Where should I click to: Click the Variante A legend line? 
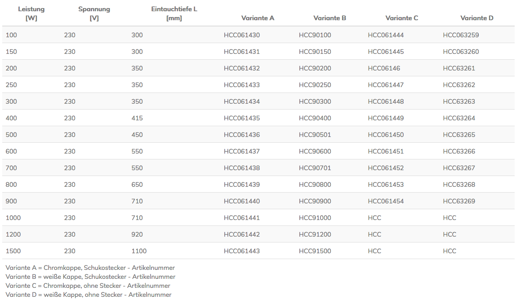pyautogui.click(x=90, y=268)
